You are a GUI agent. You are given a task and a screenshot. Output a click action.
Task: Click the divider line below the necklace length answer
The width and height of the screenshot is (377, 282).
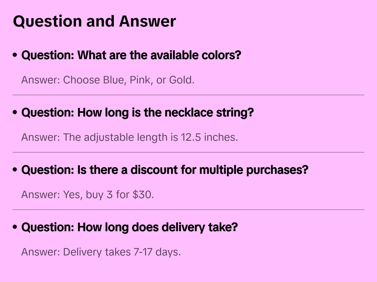coord(188,152)
